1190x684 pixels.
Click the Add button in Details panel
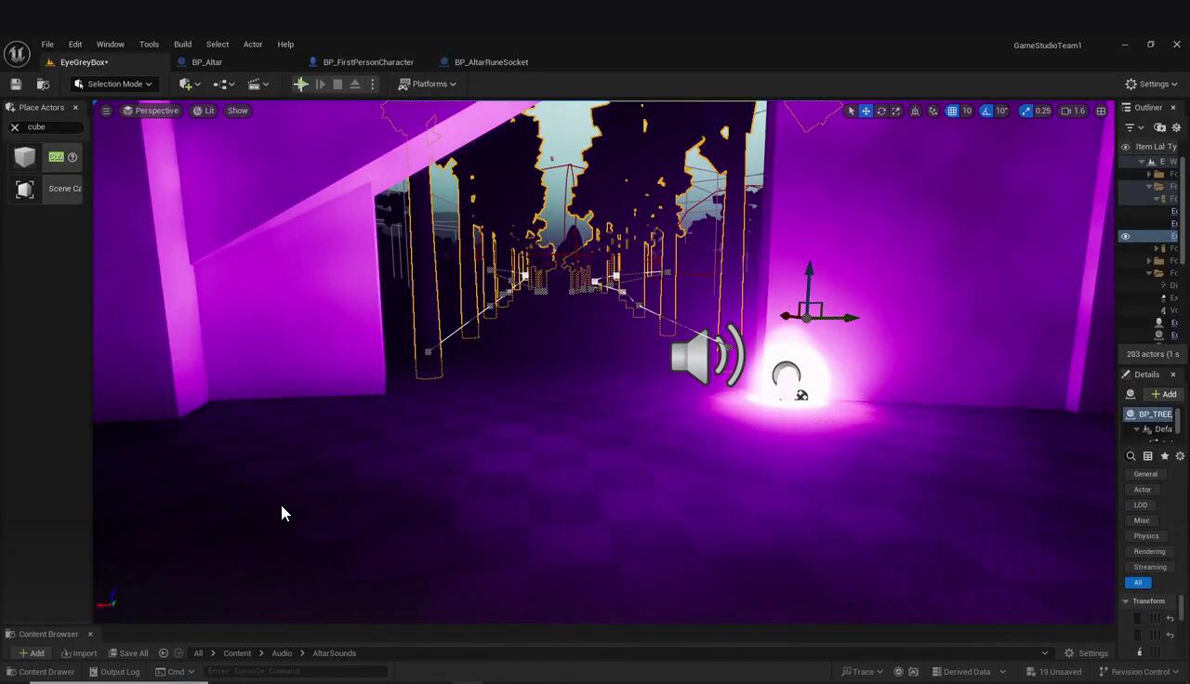(x=1163, y=394)
